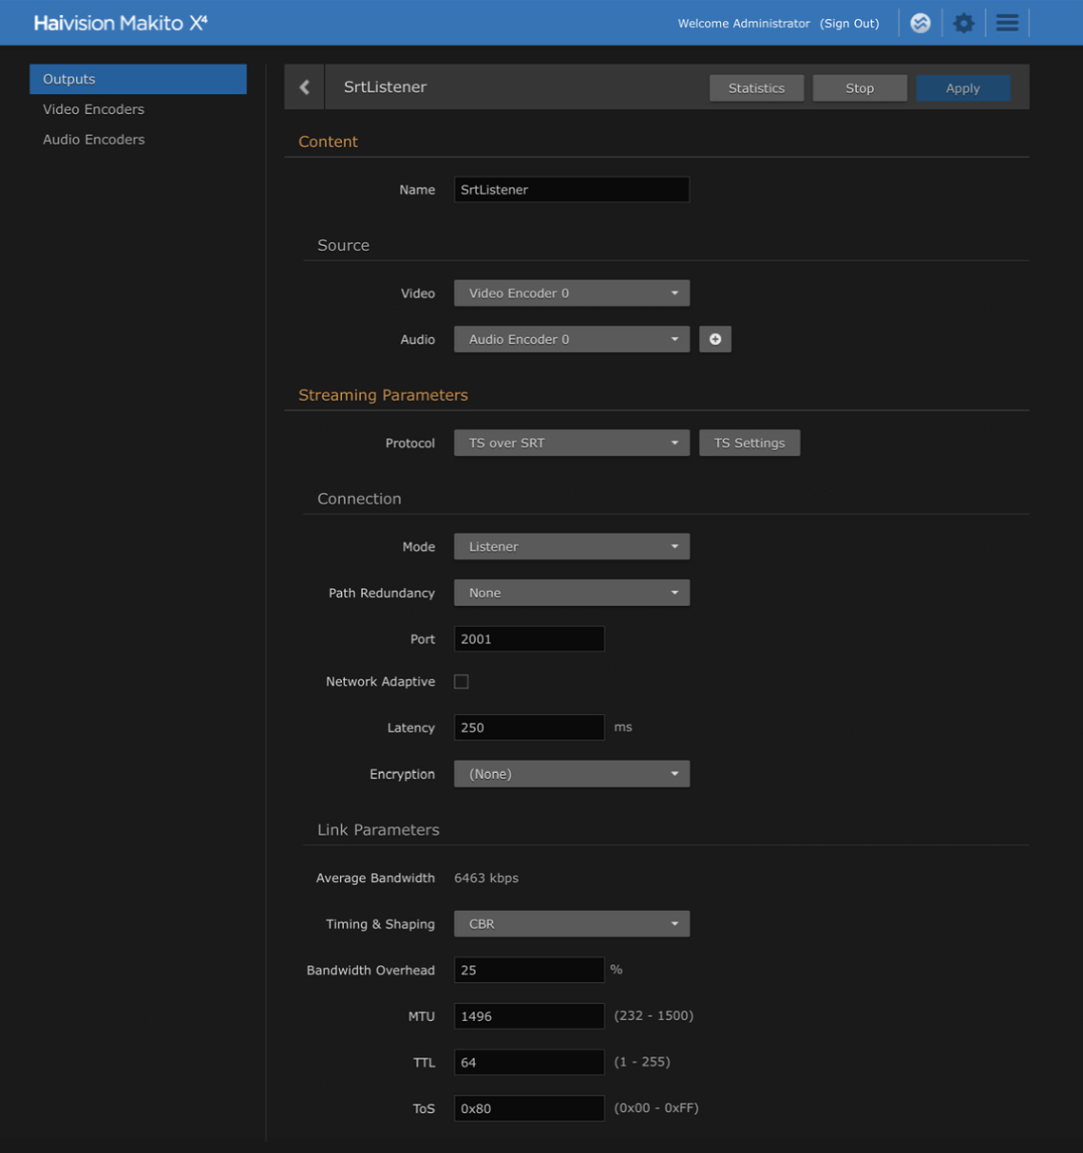
Task: Click the Latency field showing 250
Action: (529, 728)
